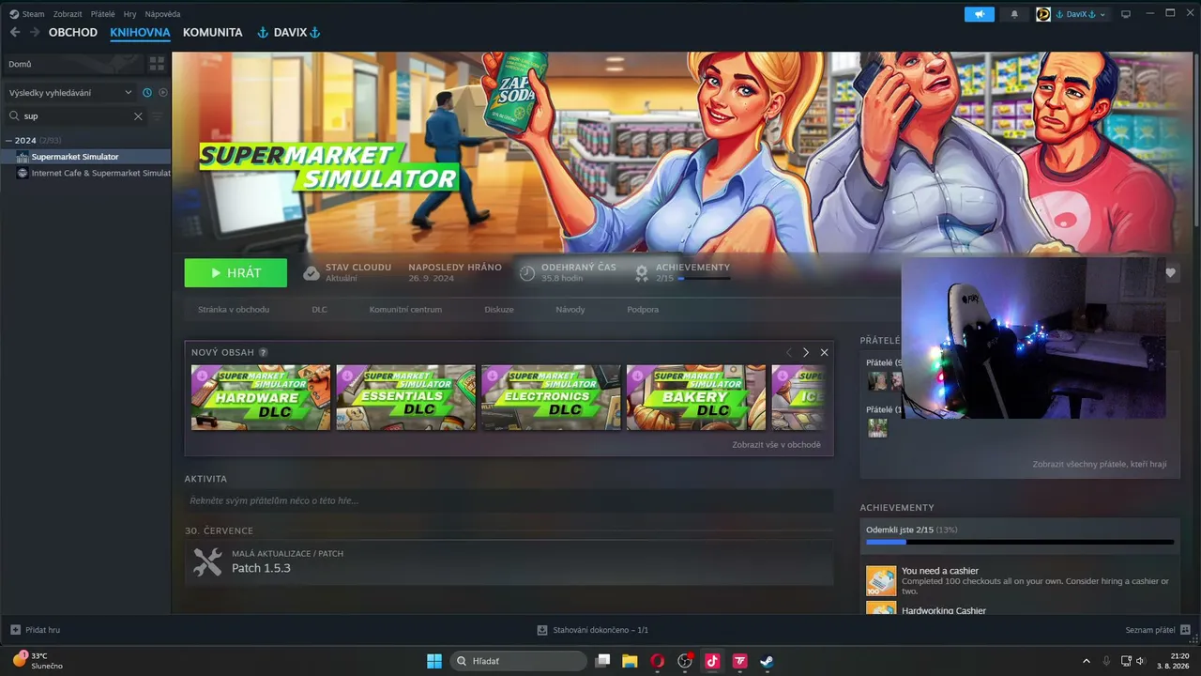1201x676 pixels.
Task: Click the cloud status icon
Action: coord(312,273)
